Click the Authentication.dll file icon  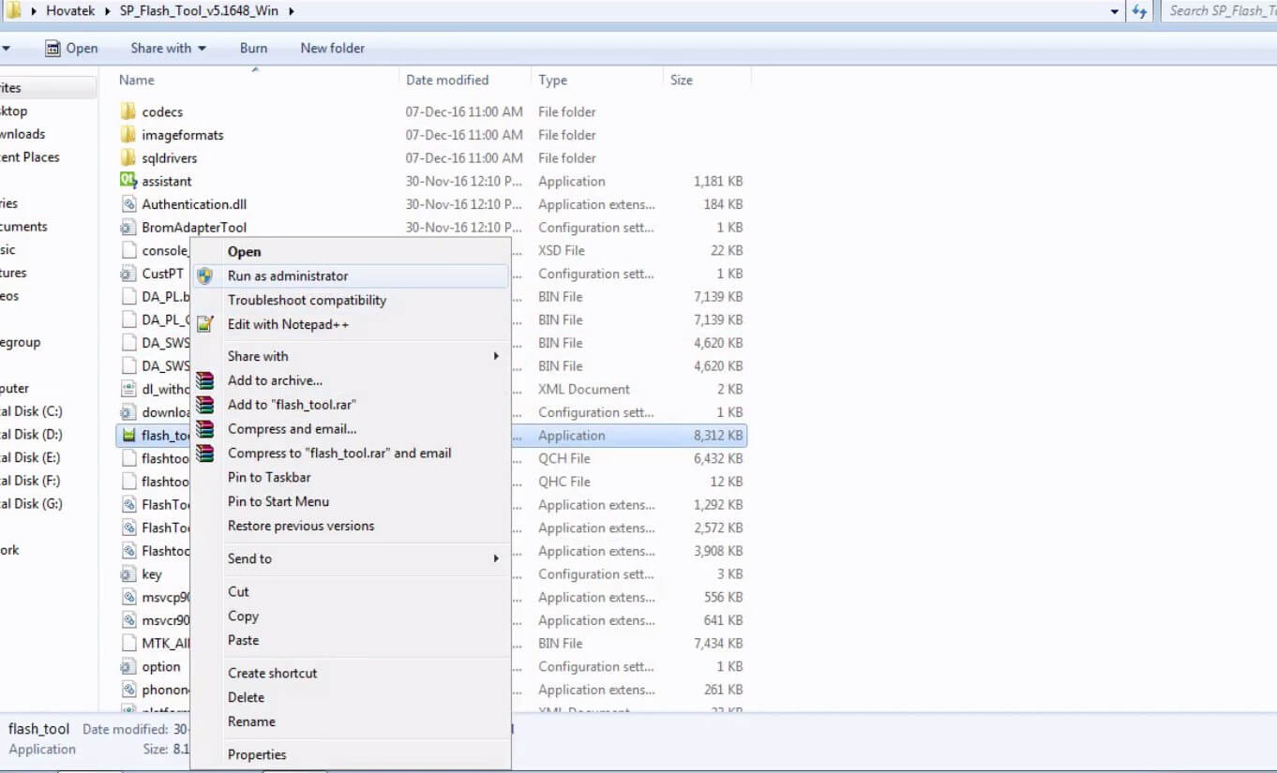point(128,204)
